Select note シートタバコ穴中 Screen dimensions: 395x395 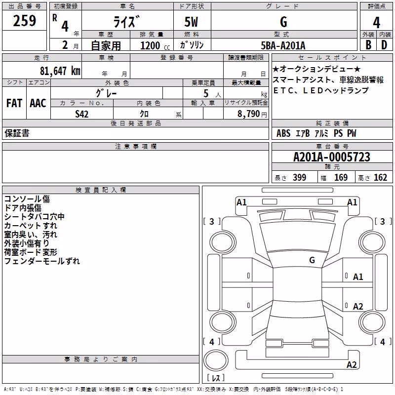click(35, 217)
